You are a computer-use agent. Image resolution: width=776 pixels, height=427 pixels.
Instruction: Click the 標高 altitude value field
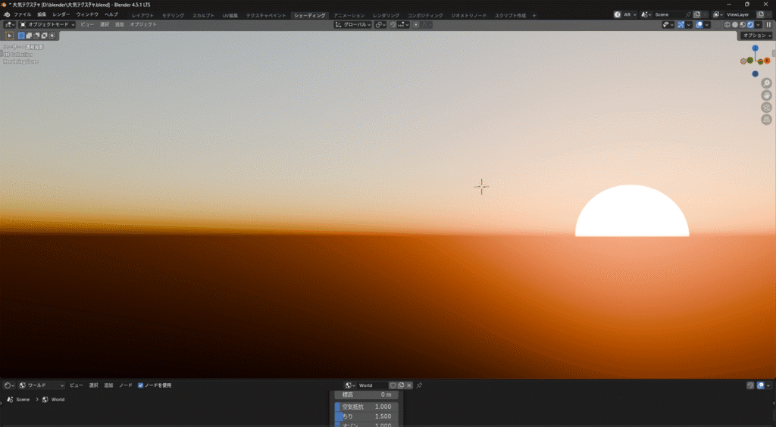click(x=366, y=395)
